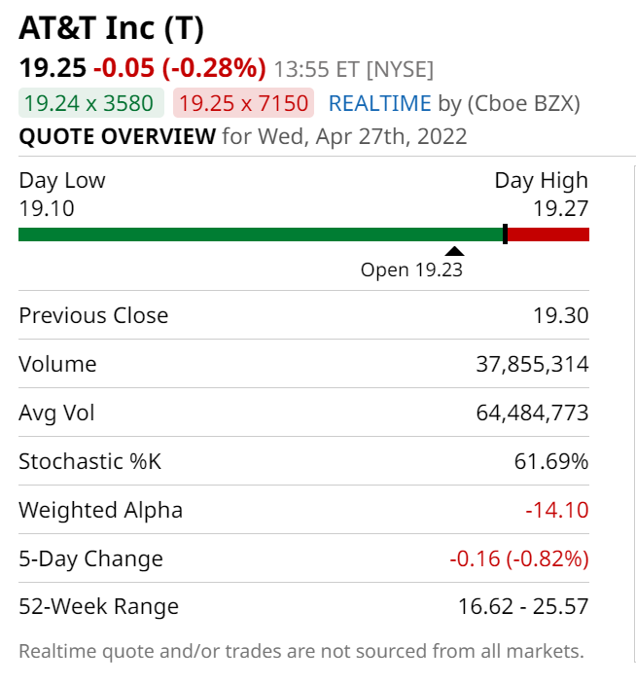
Task: Click the Day High value 19.27
Action: [x=560, y=207]
